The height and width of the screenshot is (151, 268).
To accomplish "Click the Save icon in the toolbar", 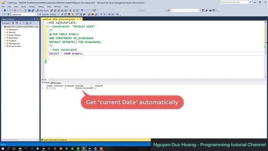I will click(x=29, y=10).
